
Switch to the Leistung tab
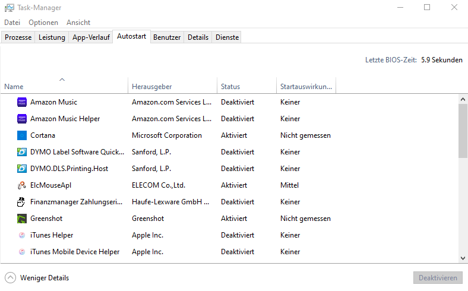(52, 37)
